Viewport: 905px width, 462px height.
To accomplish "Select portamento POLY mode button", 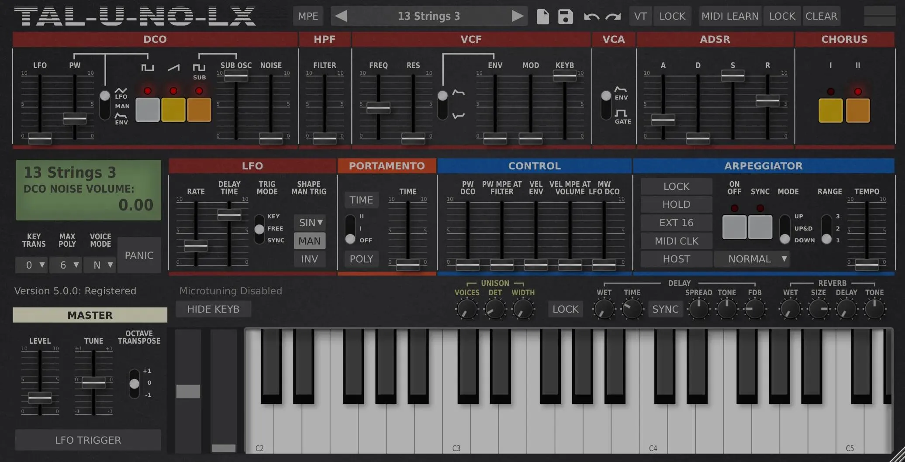I will 361,259.
